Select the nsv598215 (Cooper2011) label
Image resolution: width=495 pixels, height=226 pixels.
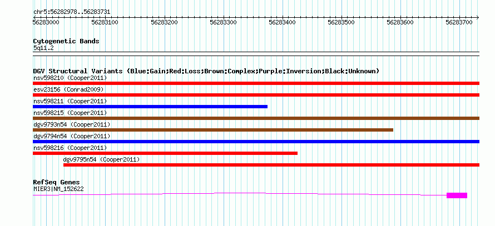click(x=70, y=113)
